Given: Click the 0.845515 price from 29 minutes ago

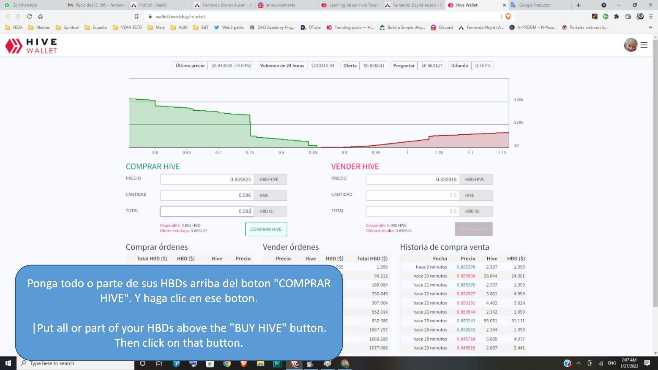Looking at the screenshot, I should (466, 348).
